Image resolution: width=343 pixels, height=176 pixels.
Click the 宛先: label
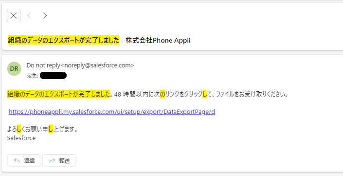pos(33,76)
